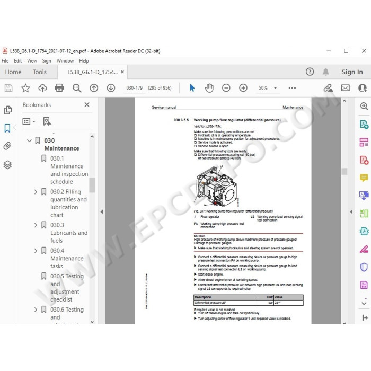Open the Comment tool

tap(364, 178)
